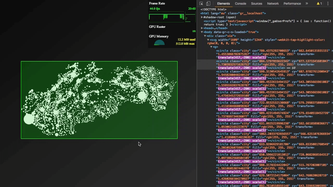The image size is (333, 187).
Task: Select the Network tab
Action: (x=273, y=4)
